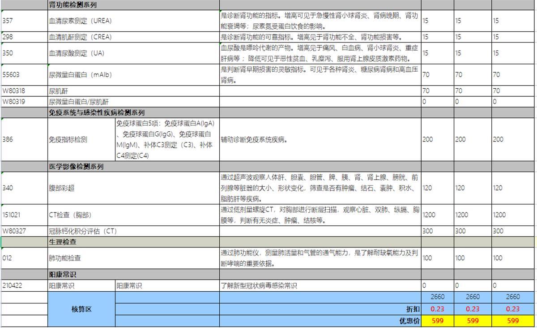Click the 血清肌酐测定（CREA）row label
The width and height of the screenshot is (537, 328).
(81, 37)
